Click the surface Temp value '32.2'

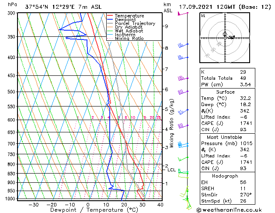(246, 98)
